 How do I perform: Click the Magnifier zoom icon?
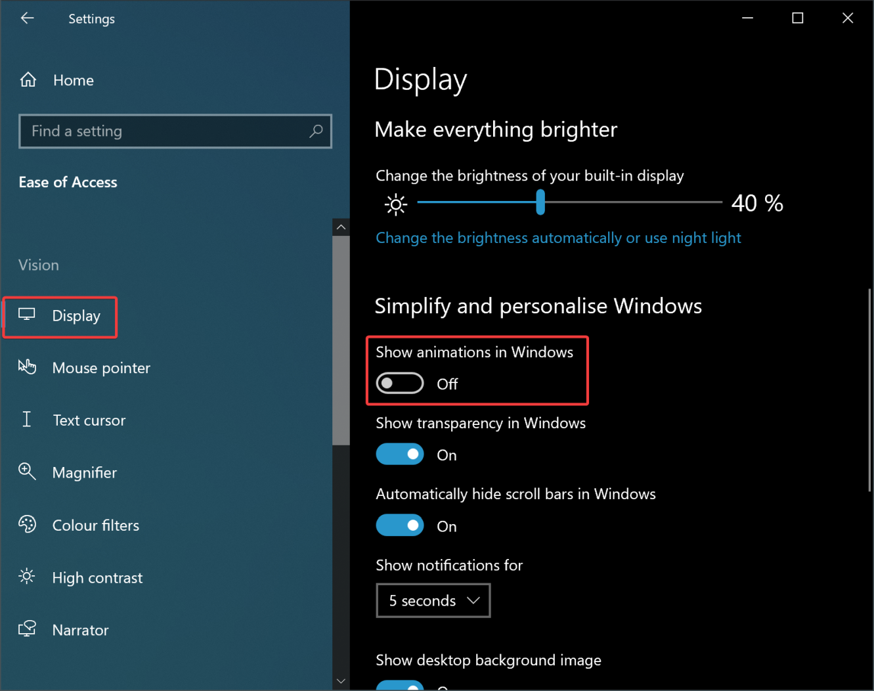(27, 472)
